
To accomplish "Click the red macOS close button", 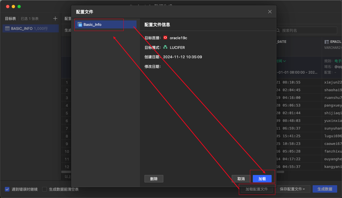I will point(8,6).
